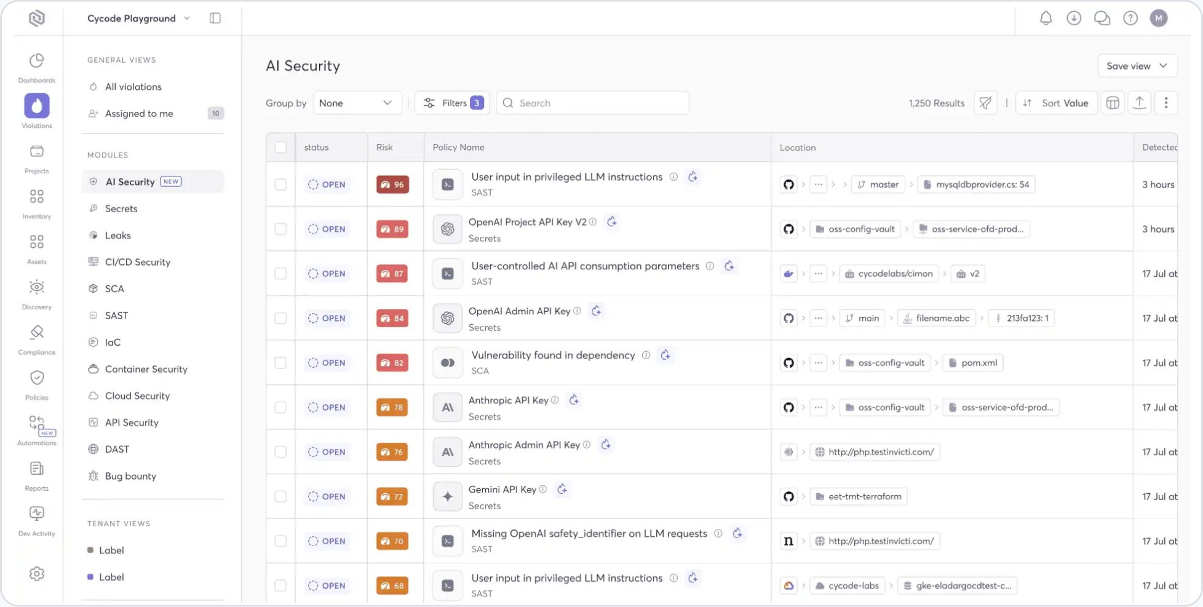Open Compliance in the left rail

pyautogui.click(x=37, y=339)
